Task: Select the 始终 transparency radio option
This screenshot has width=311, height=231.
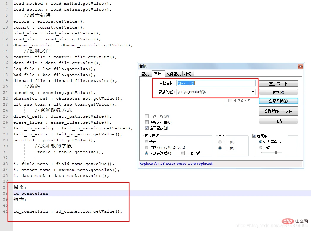Action: (x=260, y=148)
